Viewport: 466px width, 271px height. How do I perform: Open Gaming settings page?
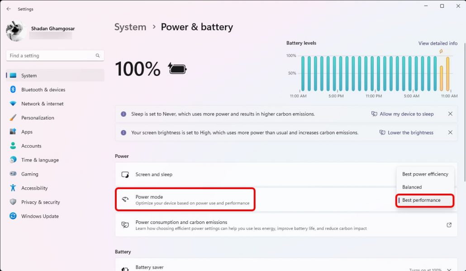(x=29, y=174)
